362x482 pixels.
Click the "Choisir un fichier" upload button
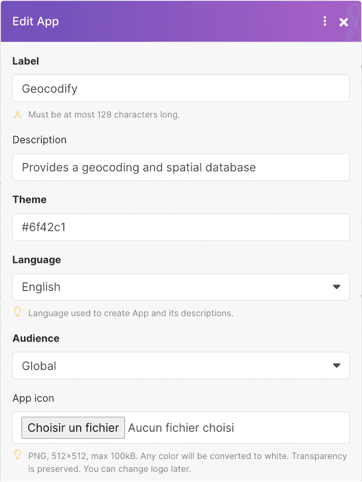click(73, 427)
